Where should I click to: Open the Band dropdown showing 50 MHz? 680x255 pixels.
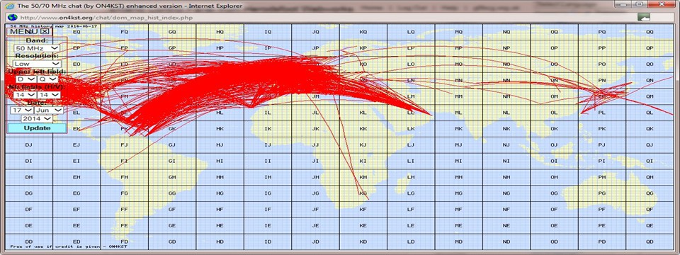(x=37, y=48)
